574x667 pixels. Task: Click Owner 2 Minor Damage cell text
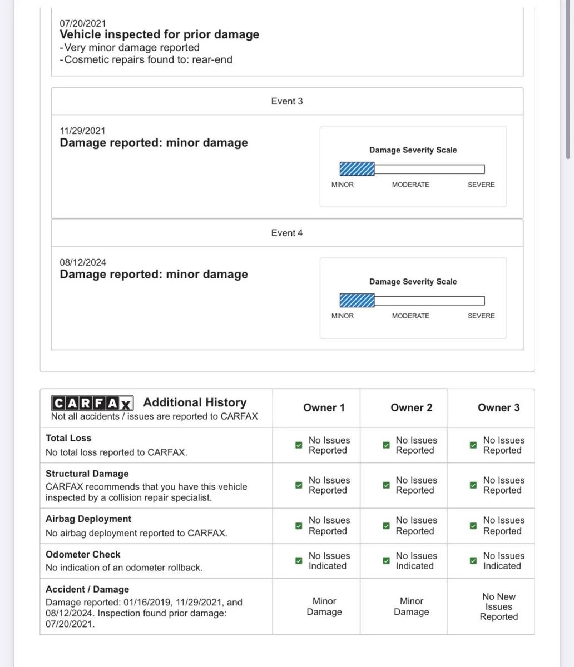[x=412, y=606]
